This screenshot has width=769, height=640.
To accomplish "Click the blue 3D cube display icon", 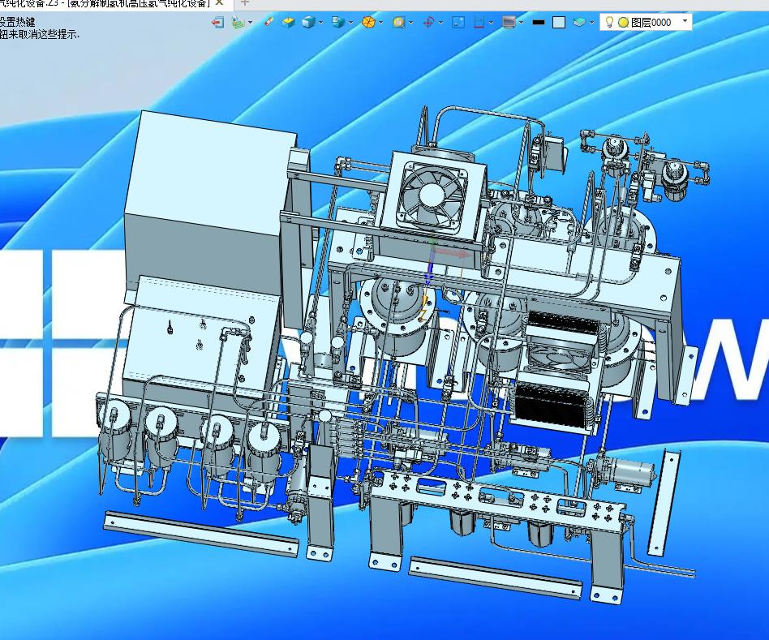I will [308, 22].
